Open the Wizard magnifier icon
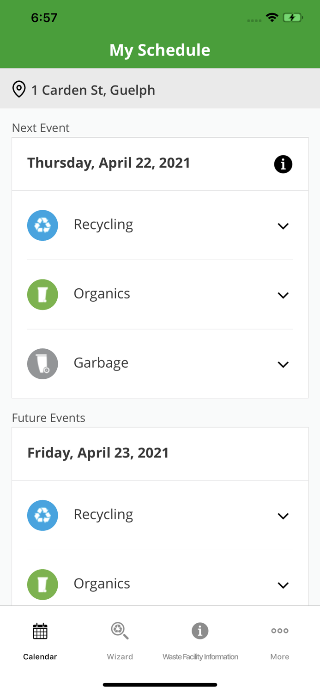320x693 pixels. (x=120, y=630)
